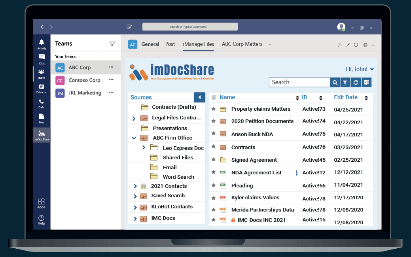Go back with the left arrow

pyautogui.click(x=42, y=27)
